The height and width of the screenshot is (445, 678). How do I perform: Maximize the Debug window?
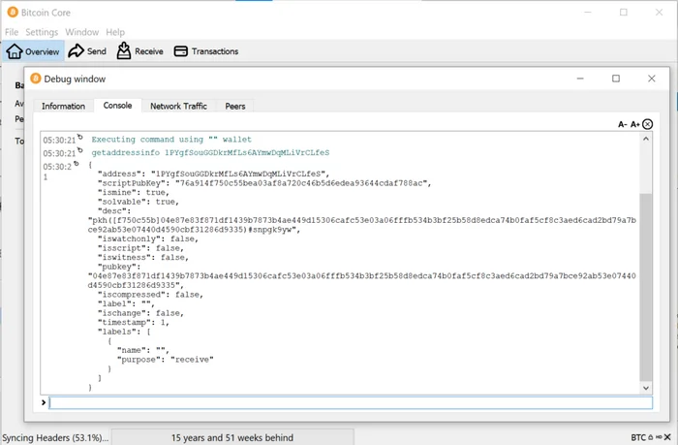coord(616,79)
